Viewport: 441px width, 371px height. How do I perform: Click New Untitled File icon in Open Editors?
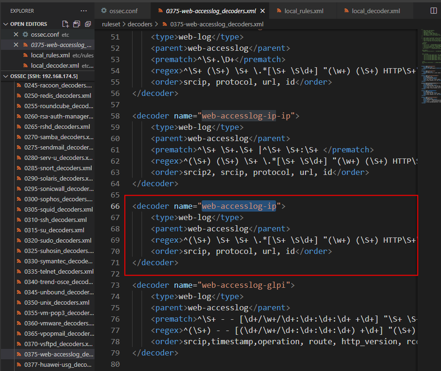click(x=65, y=24)
